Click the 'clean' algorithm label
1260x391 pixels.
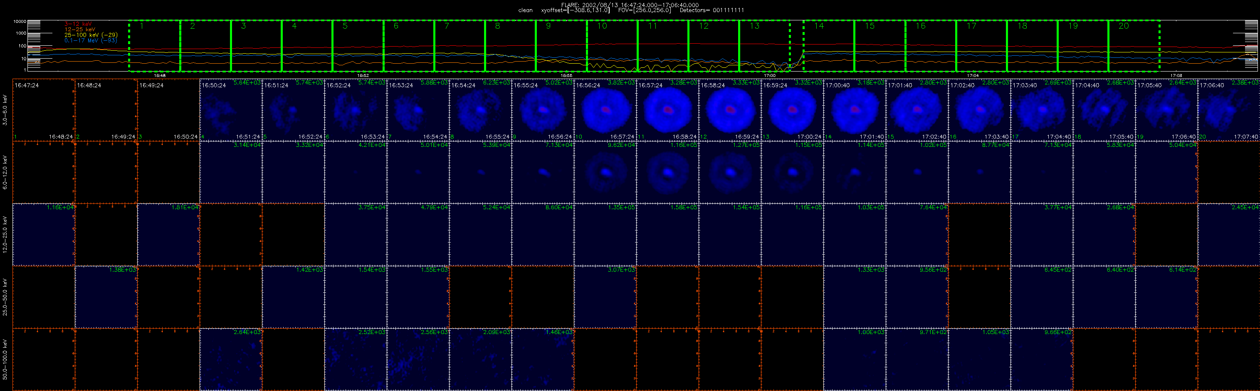tap(525, 10)
